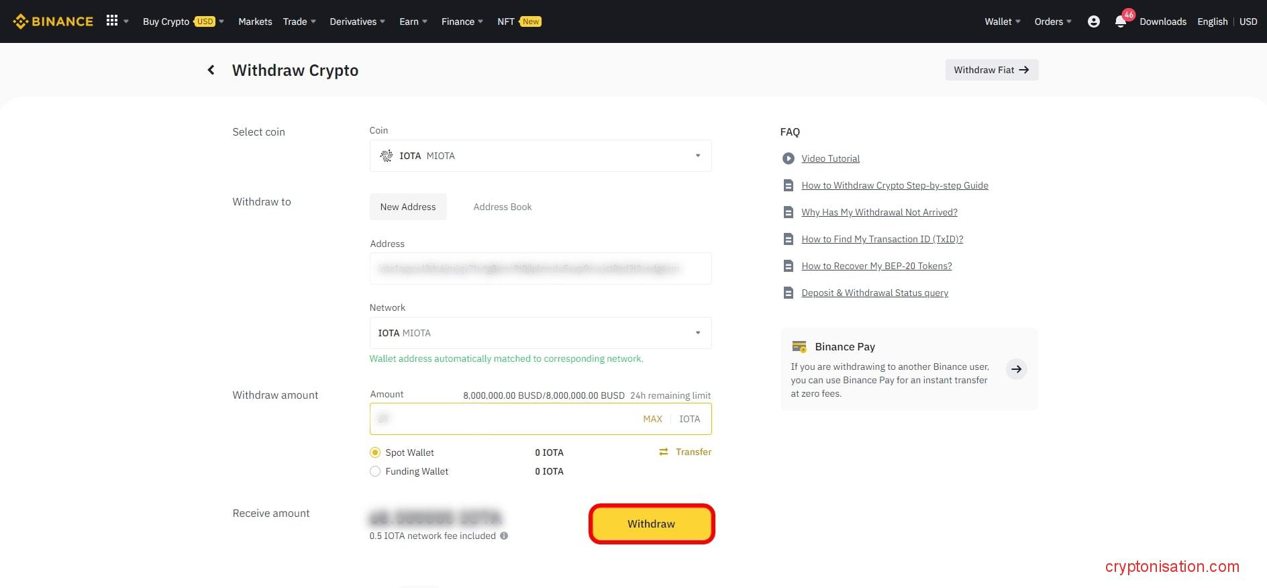Select the Spot Wallet radio button
This screenshot has height=588, width=1267.
click(375, 452)
